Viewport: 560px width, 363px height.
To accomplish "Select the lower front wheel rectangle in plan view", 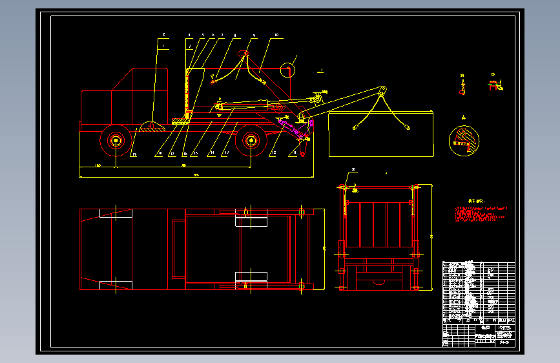I will tap(116, 285).
